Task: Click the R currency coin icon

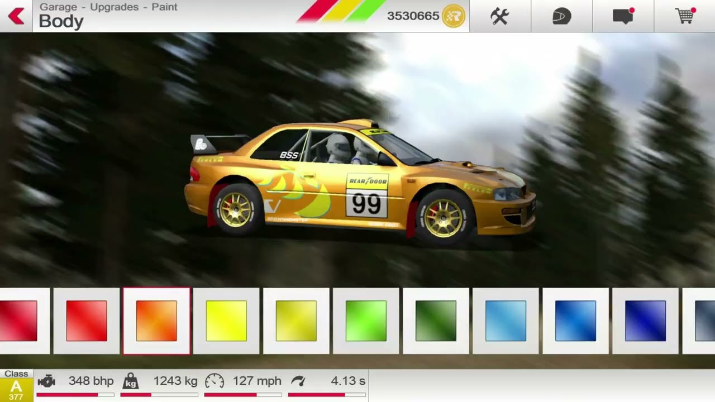Action: pyautogui.click(x=452, y=16)
